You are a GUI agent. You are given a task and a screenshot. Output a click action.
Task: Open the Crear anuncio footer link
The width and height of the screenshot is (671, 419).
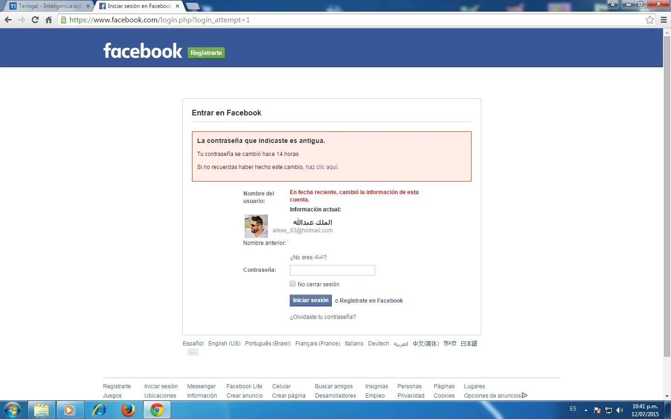245,396
